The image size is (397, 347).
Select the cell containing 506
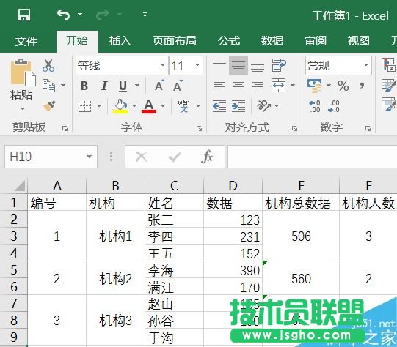coord(301,236)
